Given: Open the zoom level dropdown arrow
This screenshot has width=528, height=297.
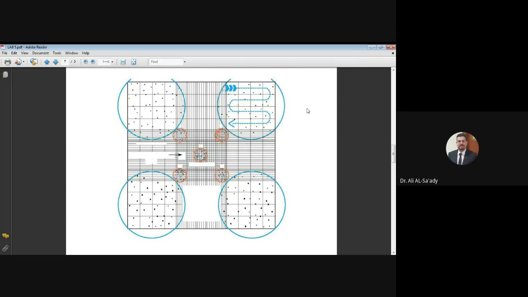Looking at the screenshot, I should pyautogui.click(x=112, y=62).
